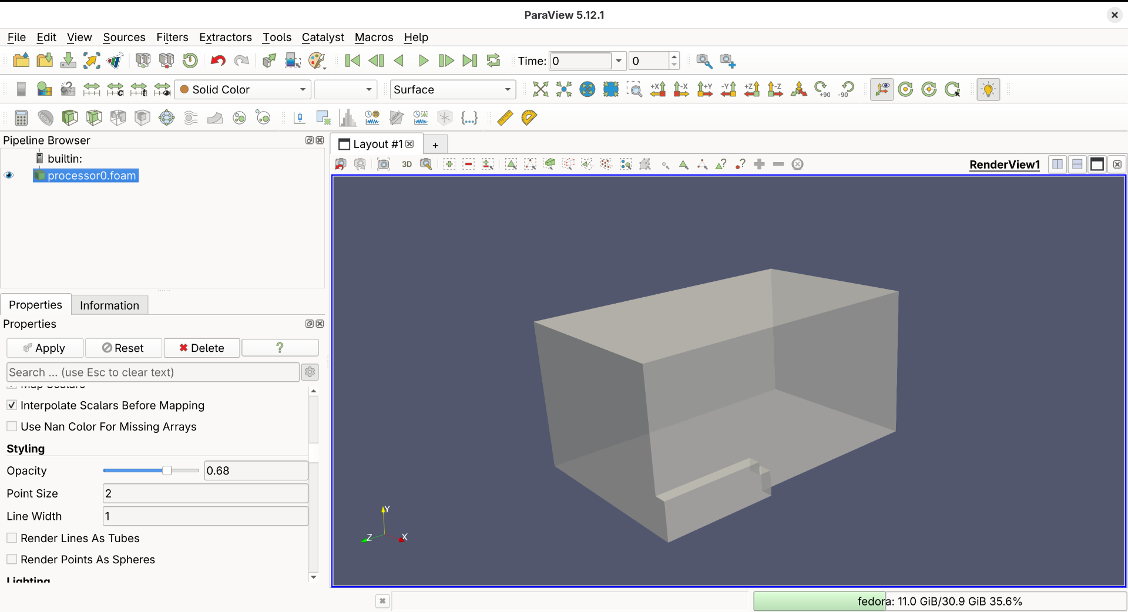Enable Render Lines As Tubes
This screenshot has height=612, width=1128.
12,538
